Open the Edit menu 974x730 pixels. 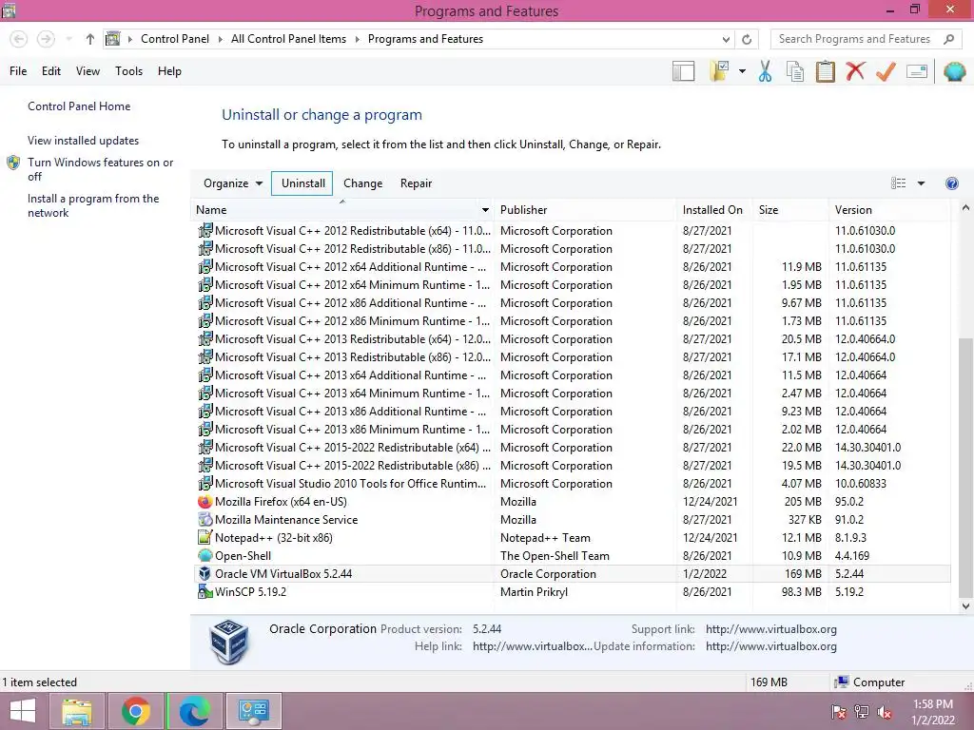(51, 71)
